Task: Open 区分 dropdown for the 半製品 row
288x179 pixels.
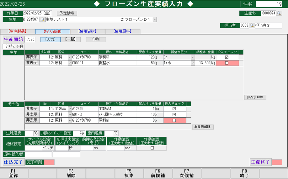Action: [70, 109]
